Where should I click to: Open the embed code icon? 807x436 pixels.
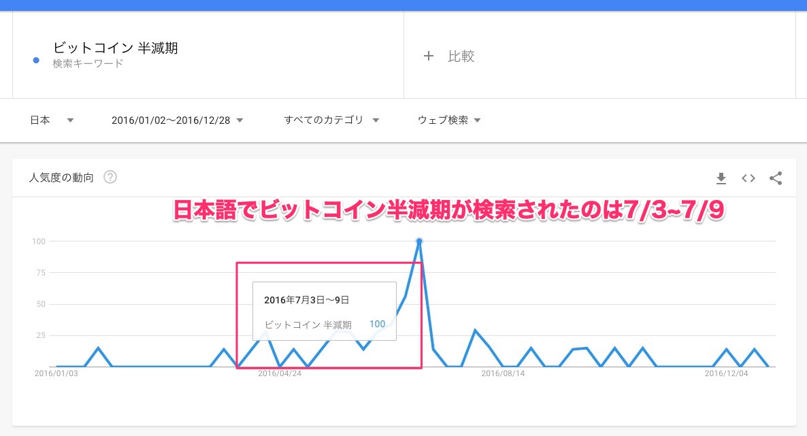click(x=748, y=178)
